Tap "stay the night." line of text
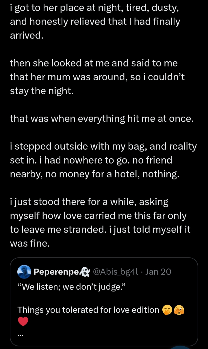Viewport: 208px width, 349px height. pos(42,91)
